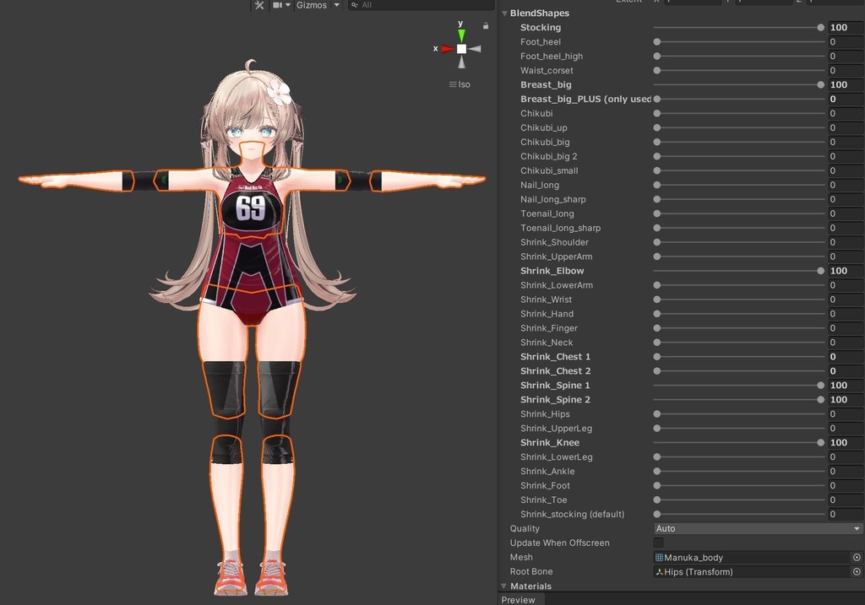Click the red X axis cone
Screen dimensions: 865x605
(x=448, y=49)
